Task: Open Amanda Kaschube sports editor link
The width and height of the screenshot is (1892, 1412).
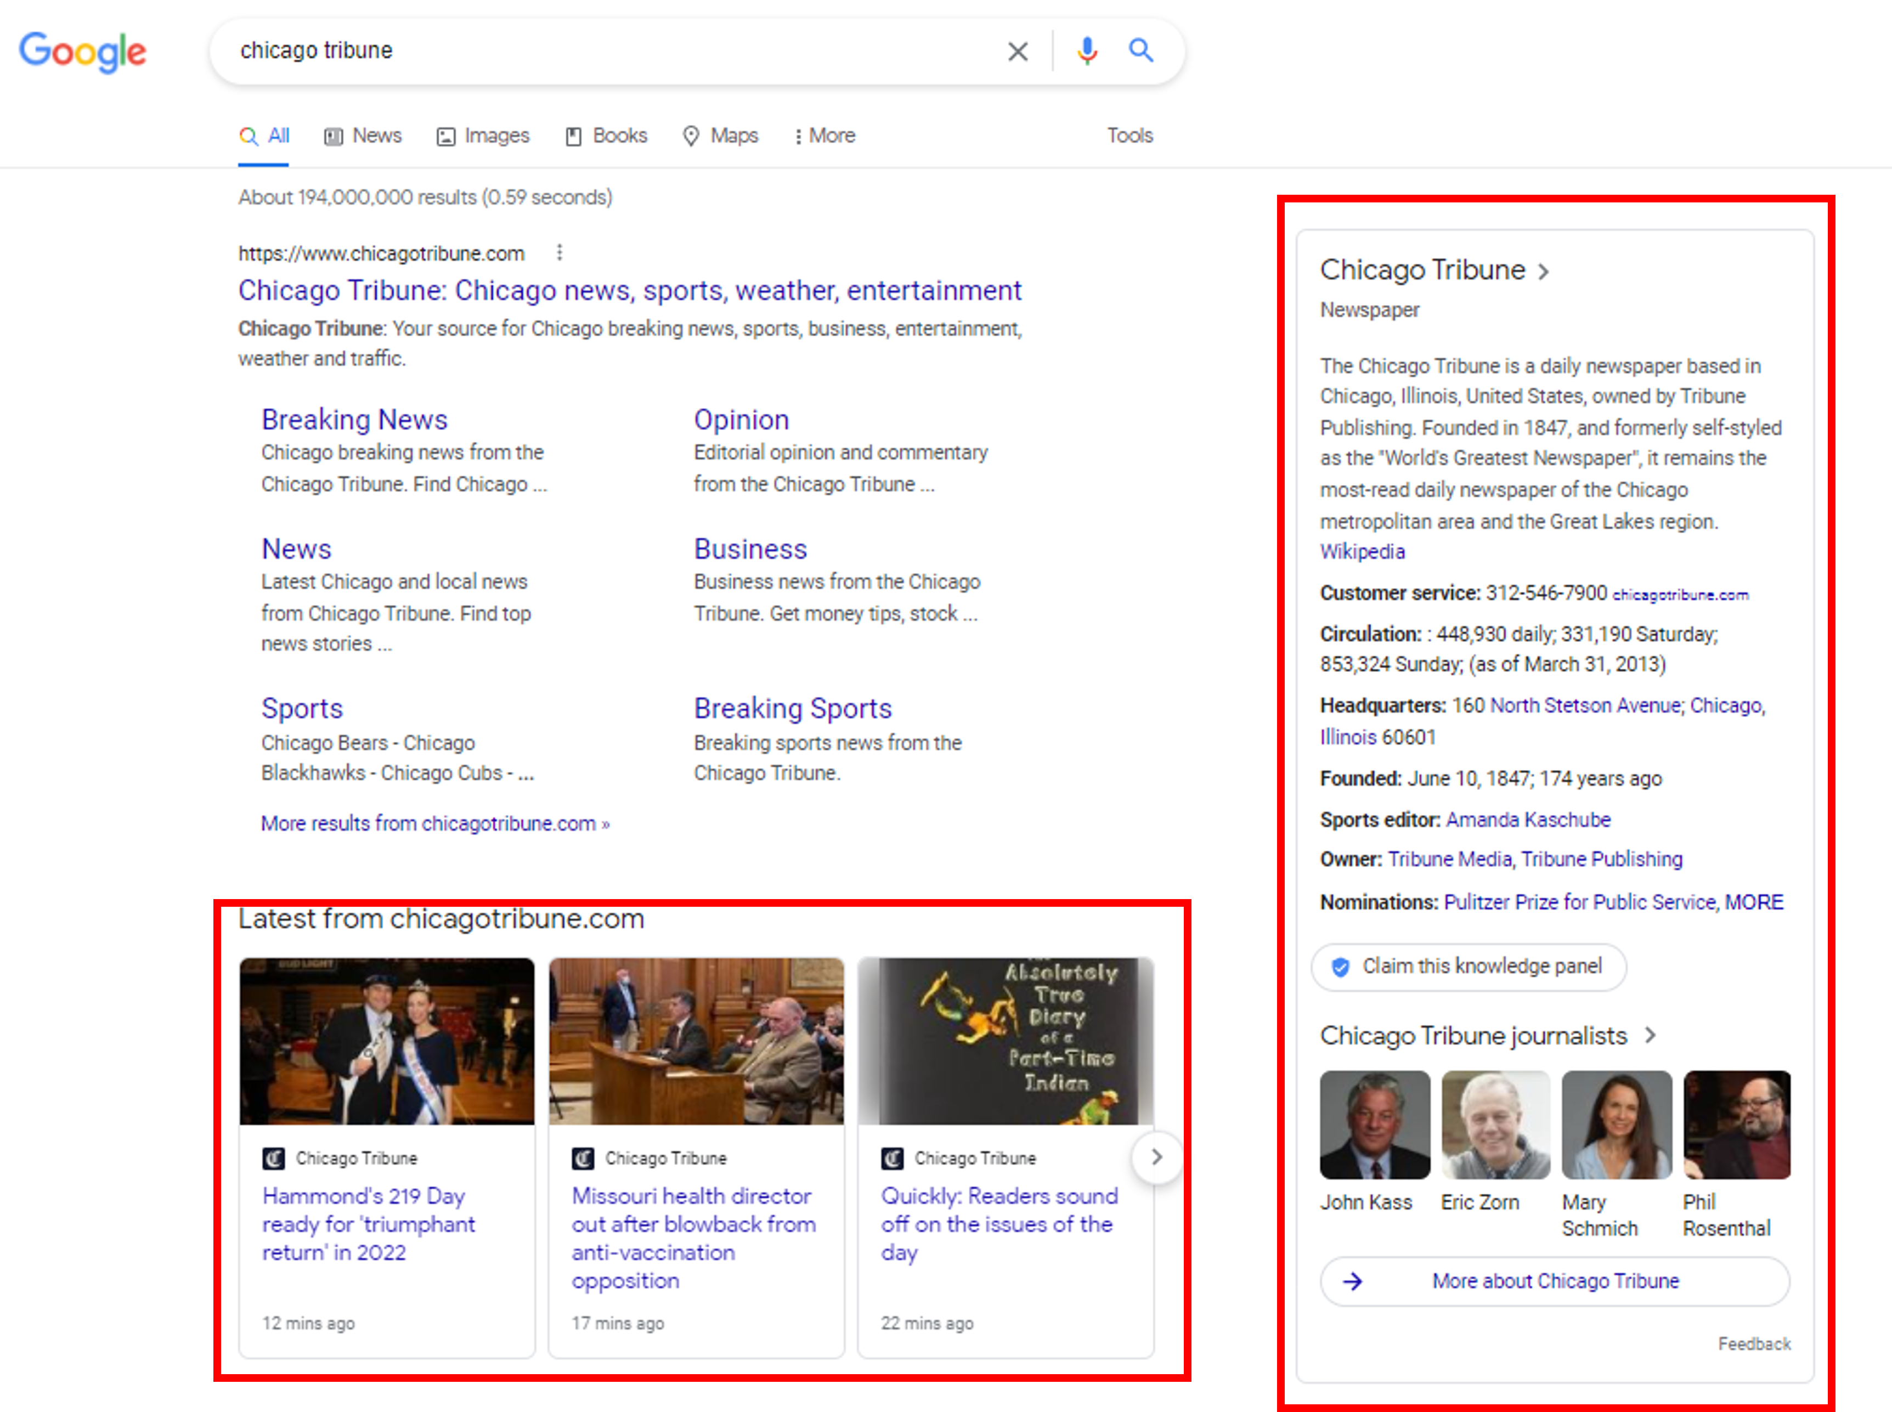Action: tap(1528, 820)
